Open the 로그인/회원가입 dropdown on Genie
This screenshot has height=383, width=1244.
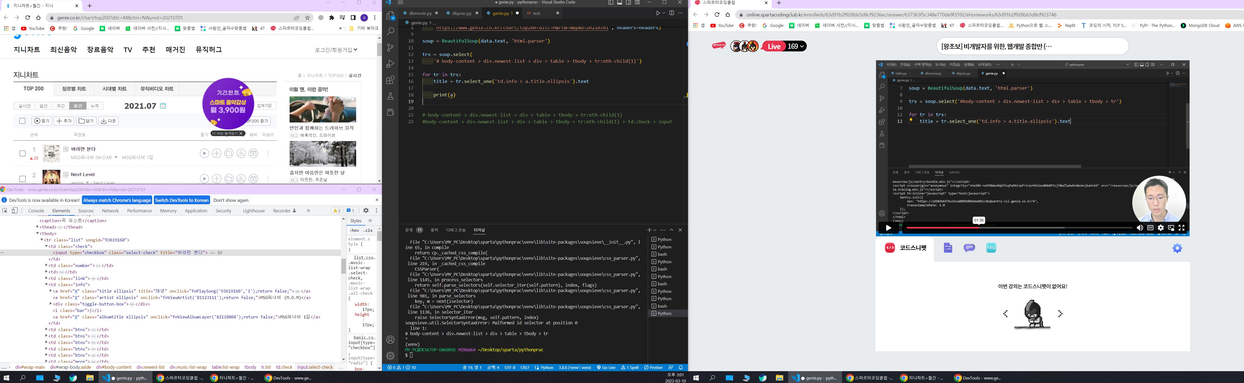(336, 50)
